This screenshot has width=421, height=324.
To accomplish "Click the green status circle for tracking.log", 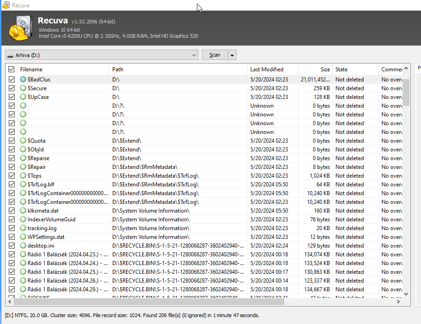I will coord(23,228).
